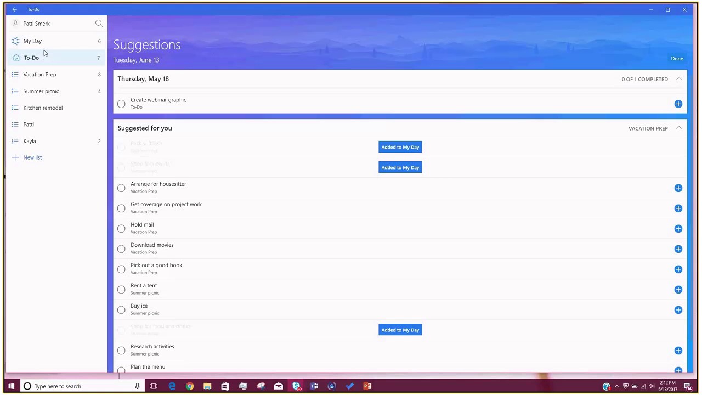Click the Task View taskbar button

[154, 386]
